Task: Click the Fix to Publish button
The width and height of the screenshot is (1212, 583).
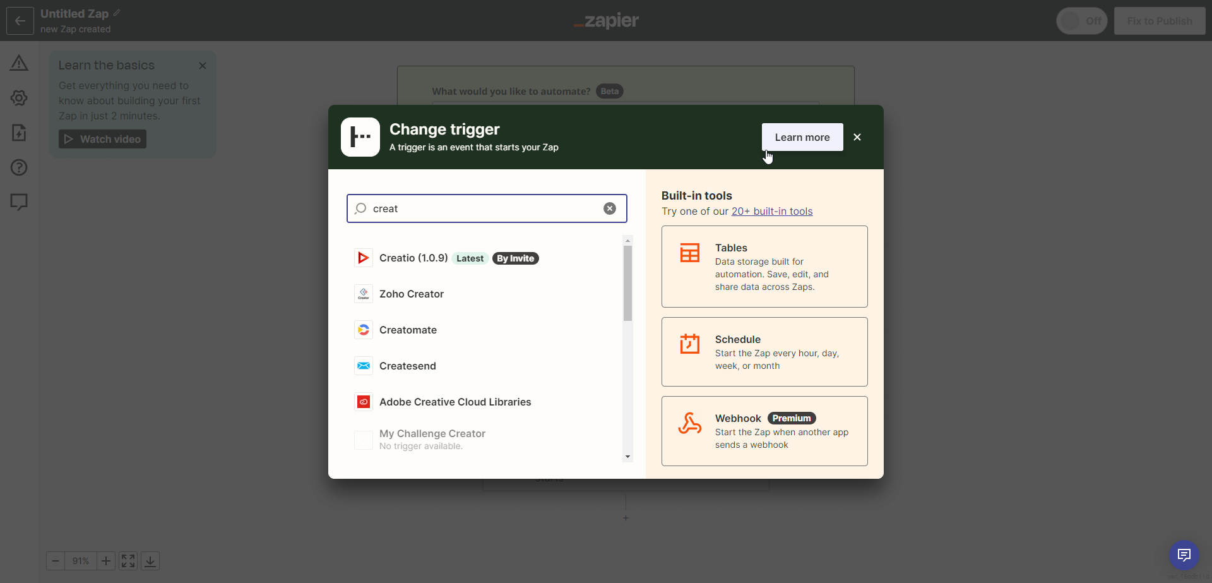Action: pos(1160,21)
